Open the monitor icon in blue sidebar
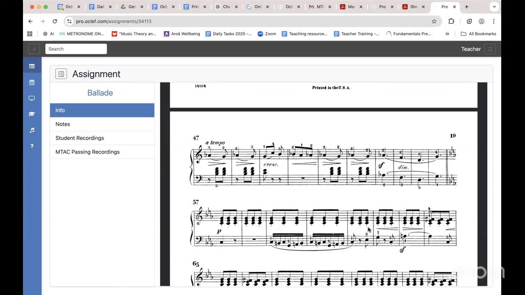525x295 pixels. pyautogui.click(x=32, y=98)
